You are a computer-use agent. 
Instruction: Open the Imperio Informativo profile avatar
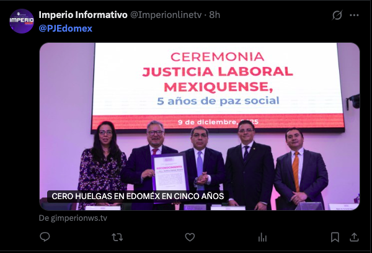pyautogui.click(x=22, y=21)
